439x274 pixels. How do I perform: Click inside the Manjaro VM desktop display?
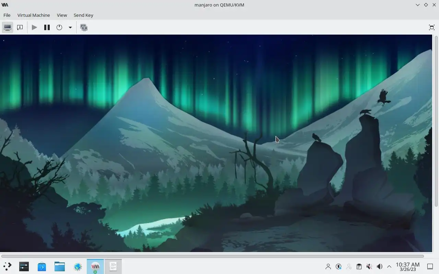(x=216, y=144)
